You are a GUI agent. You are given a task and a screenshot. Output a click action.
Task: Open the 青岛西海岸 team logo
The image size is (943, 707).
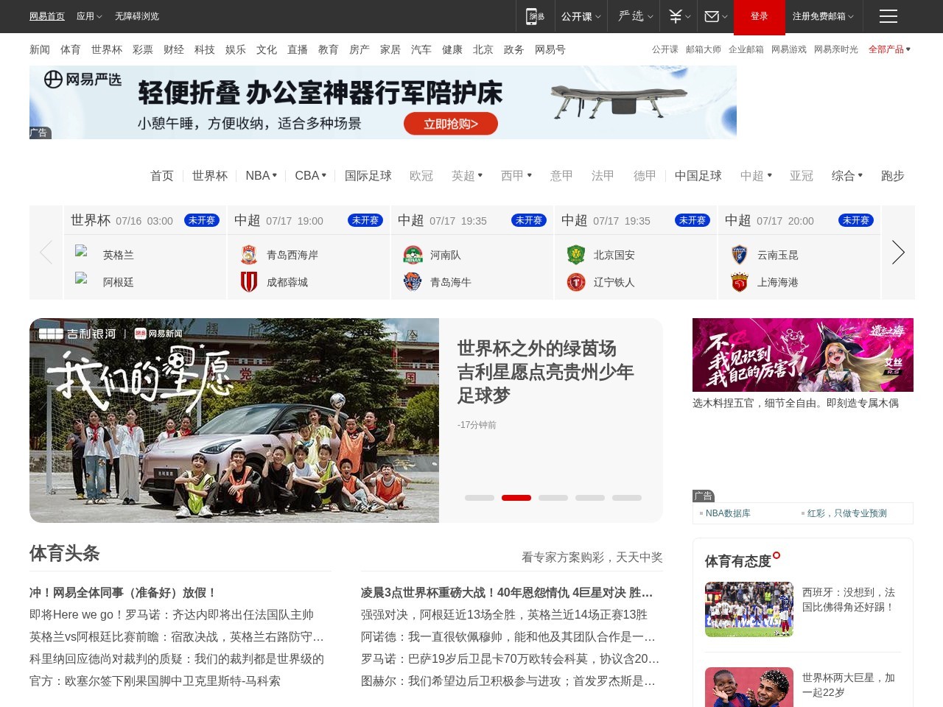pyautogui.click(x=249, y=255)
